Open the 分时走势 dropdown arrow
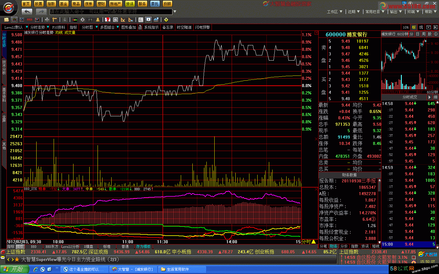 pos(48,27)
